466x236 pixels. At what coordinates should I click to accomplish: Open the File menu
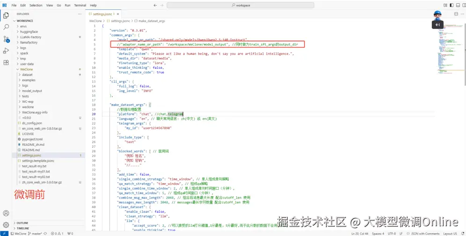pyautogui.click(x=14, y=5)
